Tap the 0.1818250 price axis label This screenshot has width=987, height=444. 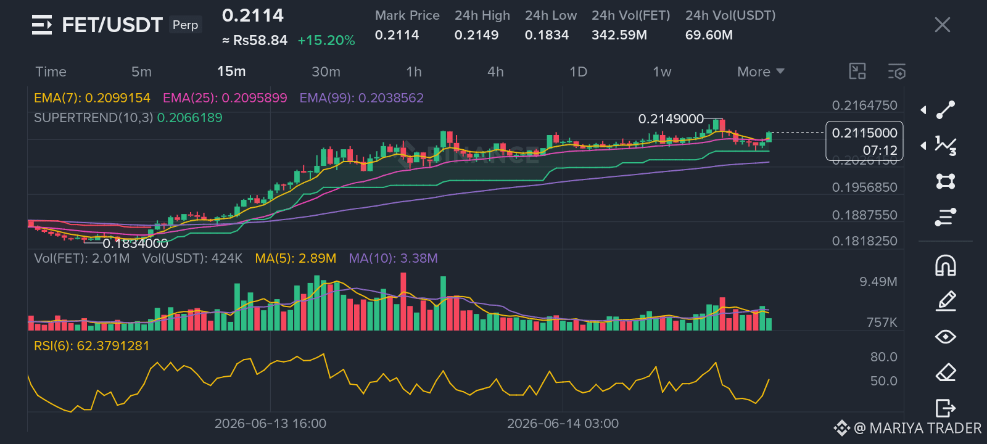(865, 241)
